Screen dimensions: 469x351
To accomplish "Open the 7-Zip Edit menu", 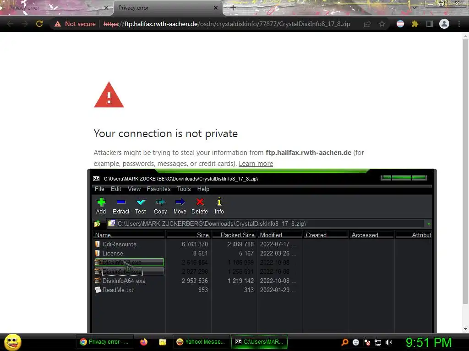I will click(x=116, y=189).
